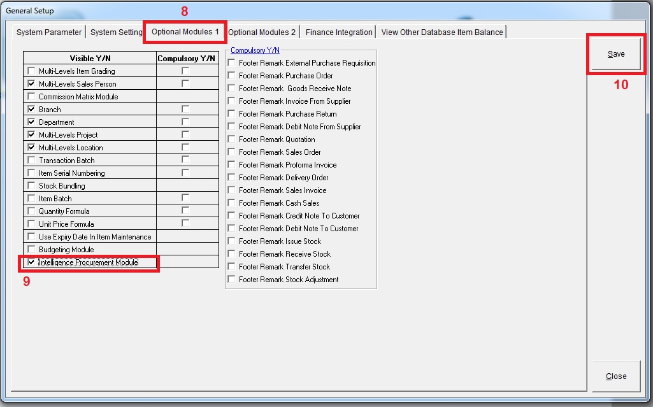Uncheck the Multi-Levels Sales Person option
The width and height of the screenshot is (653, 407).
[31, 84]
